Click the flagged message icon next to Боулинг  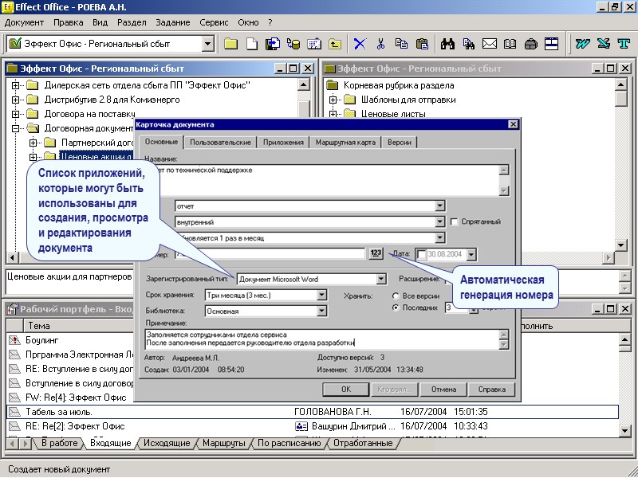(14, 340)
